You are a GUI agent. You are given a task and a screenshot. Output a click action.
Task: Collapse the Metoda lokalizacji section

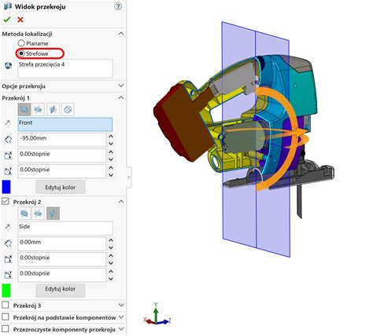click(x=121, y=34)
